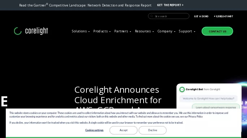Open the Products dropdown menu
Image resolution: width=247 pixels, height=138 pixels.
pos(102,31)
